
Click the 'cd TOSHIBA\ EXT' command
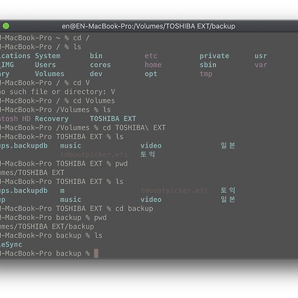click(134, 127)
